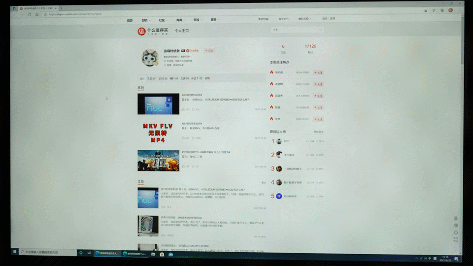
Task: Click the top floating sidebar icon at right edge
Action: (456, 218)
